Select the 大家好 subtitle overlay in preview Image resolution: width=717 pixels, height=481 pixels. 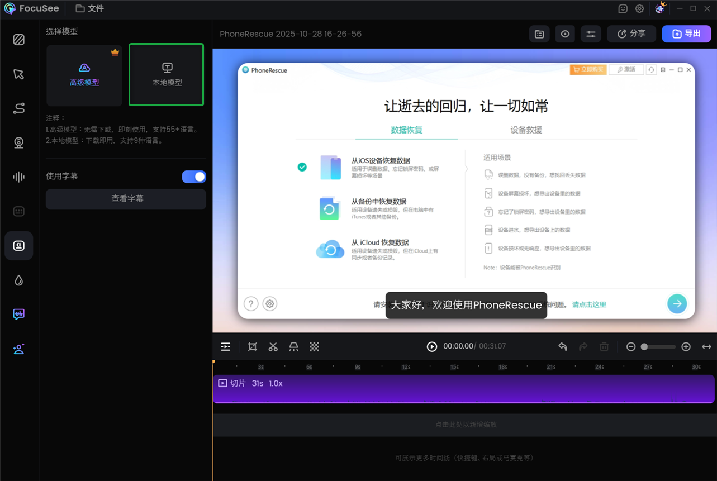466,306
